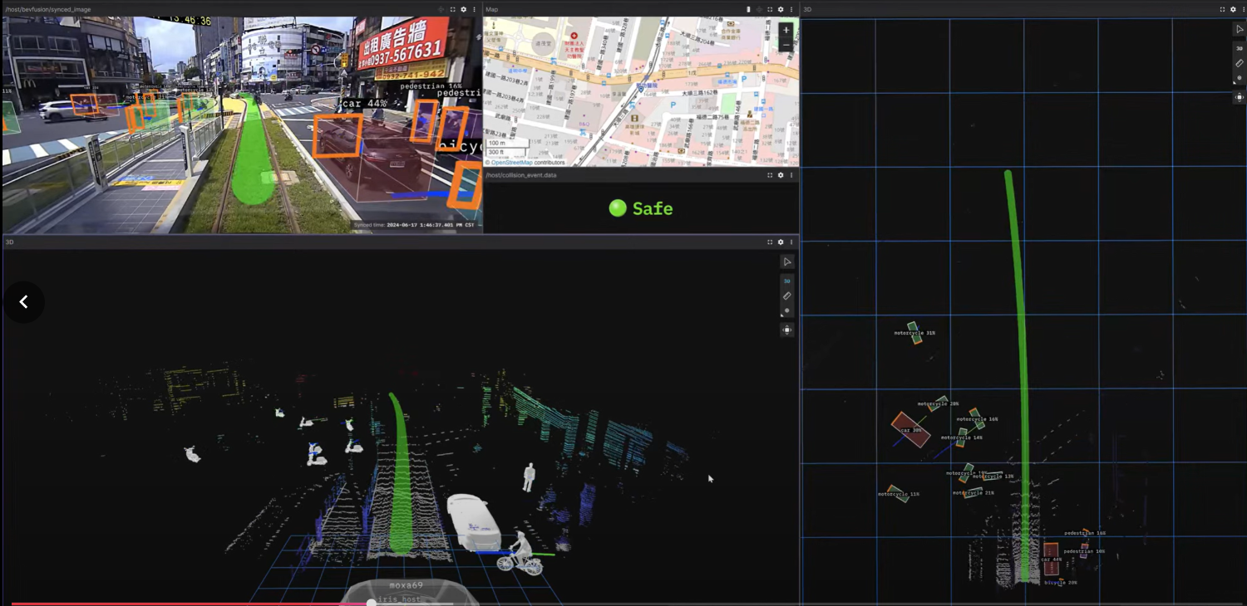Maximize the right 3D panel to fullscreen
Image resolution: width=1247 pixels, height=606 pixels.
coord(1223,9)
